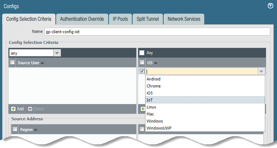Sort the OS column using its arrow

coord(155,63)
